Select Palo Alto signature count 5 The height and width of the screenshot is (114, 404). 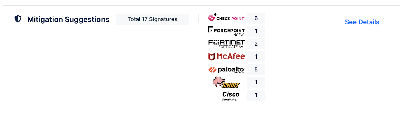256,70
